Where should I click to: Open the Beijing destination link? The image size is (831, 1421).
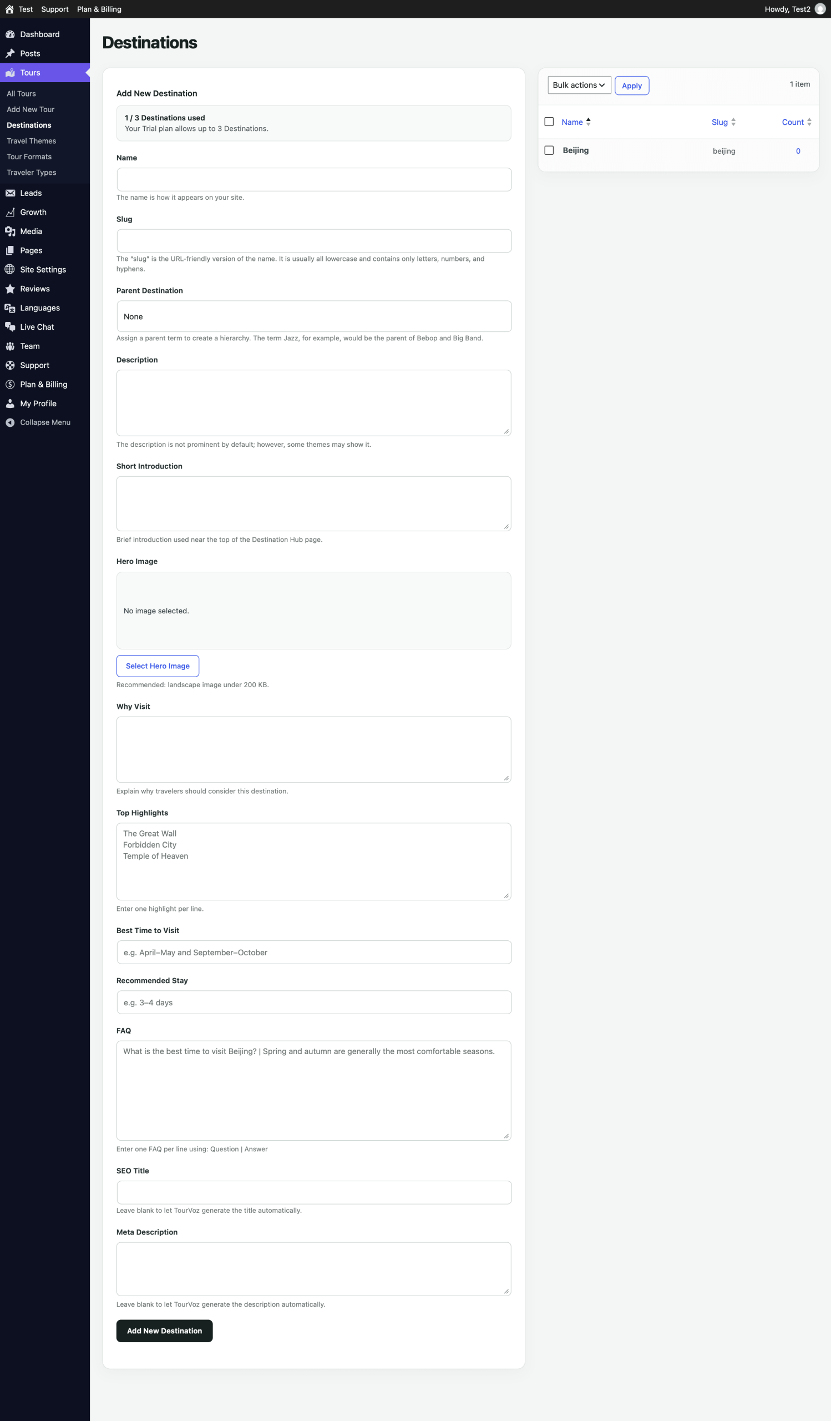pos(576,150)
